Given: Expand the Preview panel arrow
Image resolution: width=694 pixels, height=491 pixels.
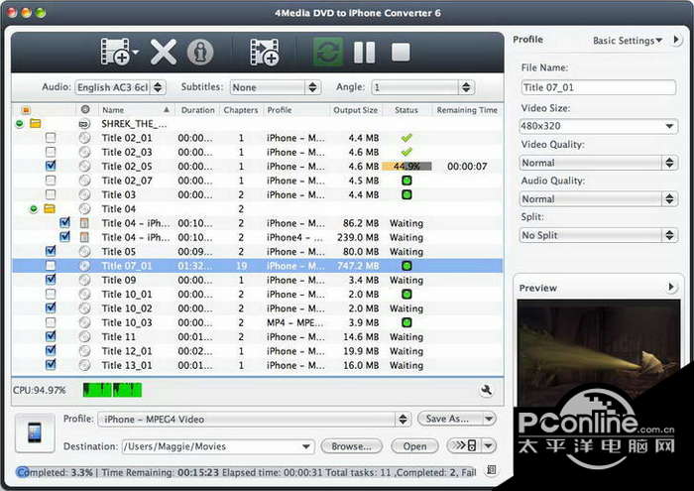Looking at the screenshot, I should [x=671, y=287].
